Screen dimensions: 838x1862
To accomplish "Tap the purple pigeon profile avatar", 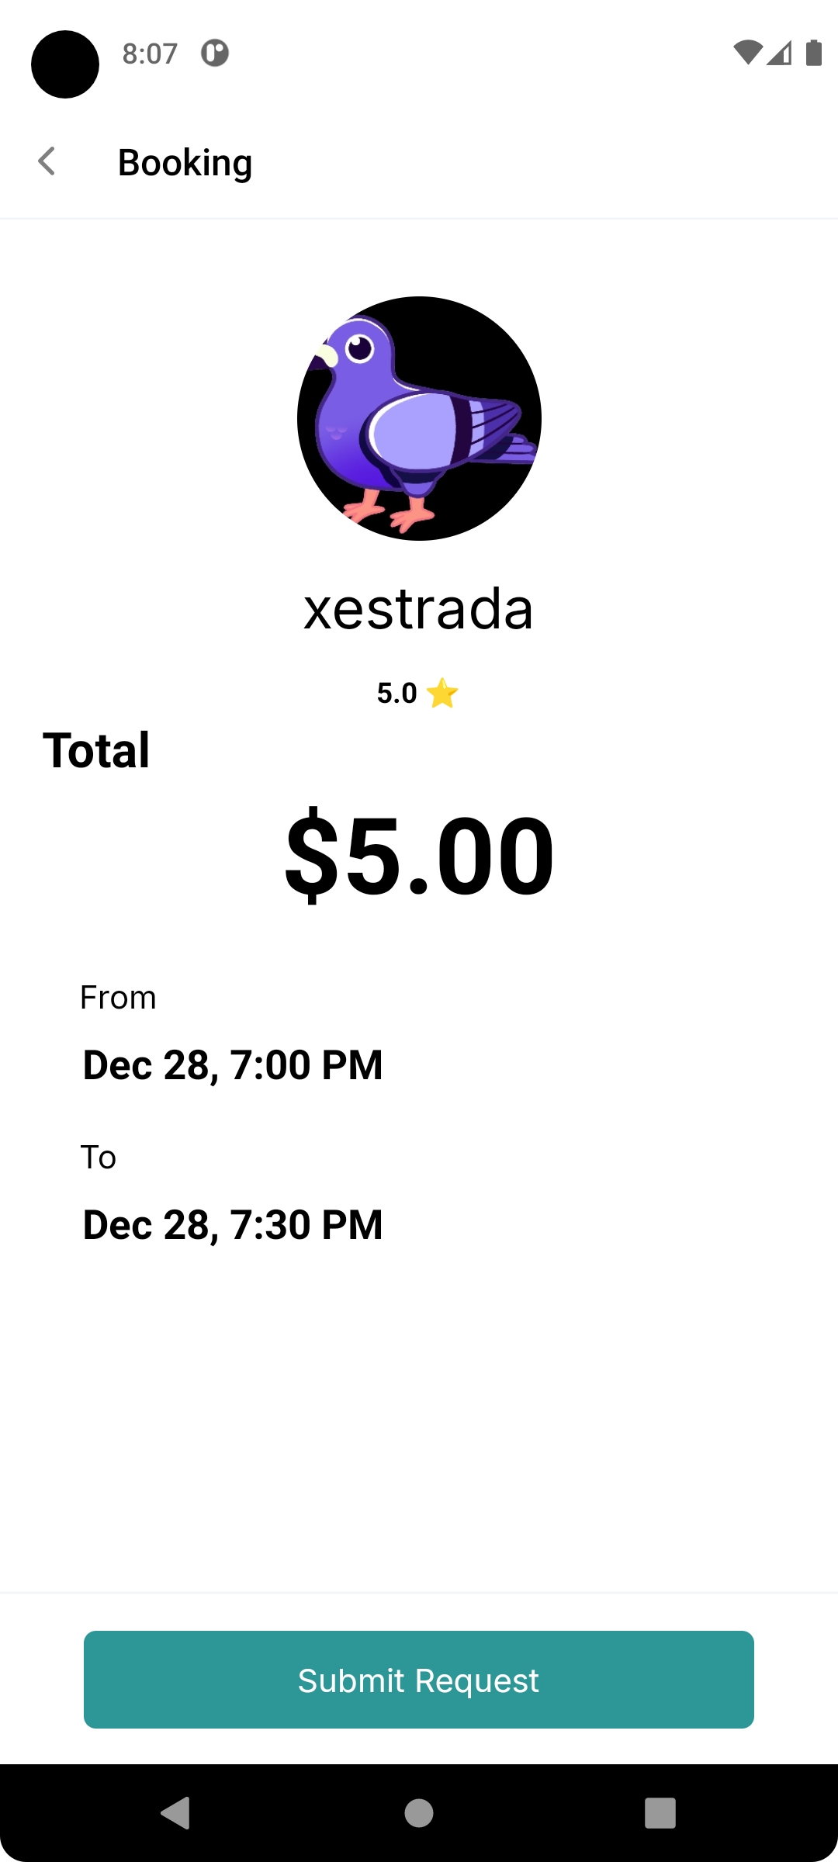I will point(419,418).
